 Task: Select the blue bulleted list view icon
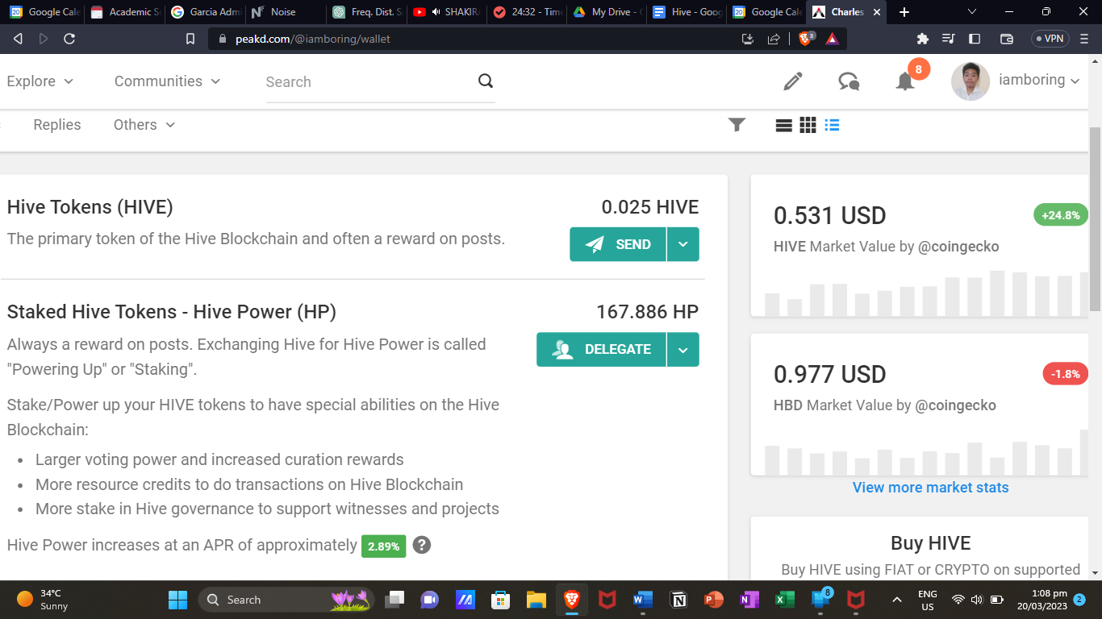coord(832,125)
